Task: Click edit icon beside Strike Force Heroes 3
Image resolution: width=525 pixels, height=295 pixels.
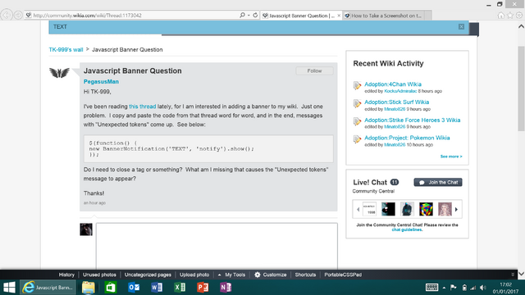Action: 358,121
